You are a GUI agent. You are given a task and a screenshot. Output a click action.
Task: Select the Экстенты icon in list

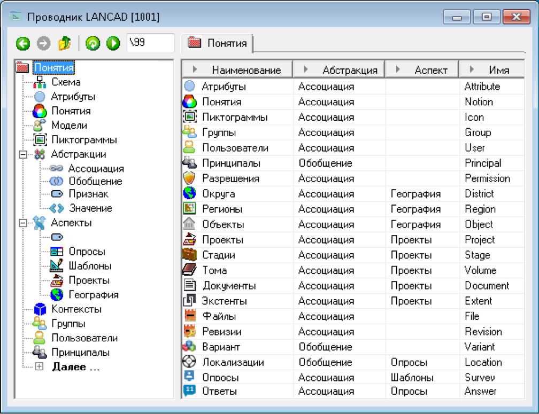(x=189, y=300)
